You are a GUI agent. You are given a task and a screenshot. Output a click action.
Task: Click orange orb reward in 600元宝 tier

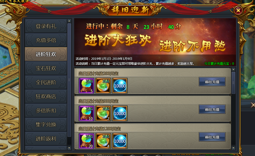103,113
